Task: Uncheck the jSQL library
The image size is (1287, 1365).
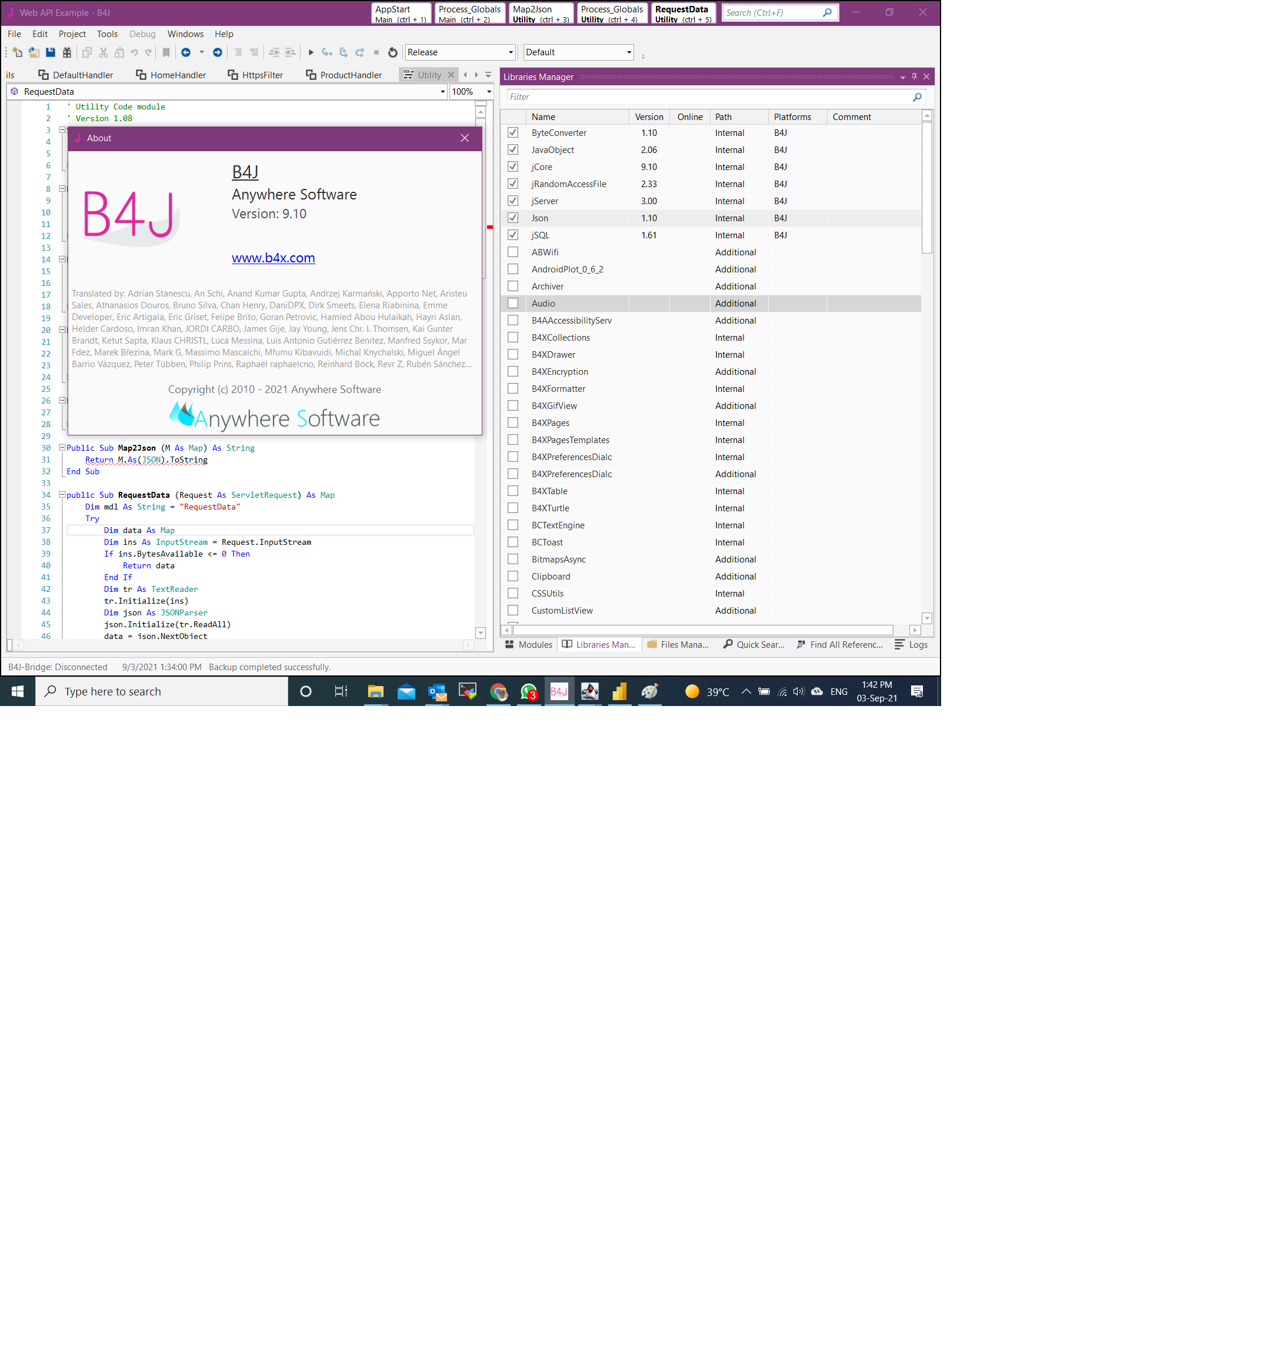Action: pos(513,235)
